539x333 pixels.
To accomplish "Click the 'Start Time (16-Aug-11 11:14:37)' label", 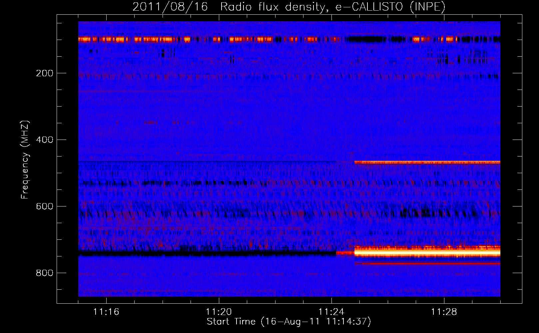I will click(x=289, y=322).
